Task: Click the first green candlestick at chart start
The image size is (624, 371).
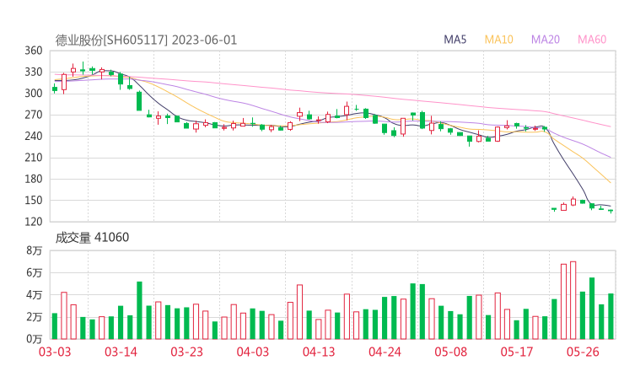Action: (x=55, y=89)
